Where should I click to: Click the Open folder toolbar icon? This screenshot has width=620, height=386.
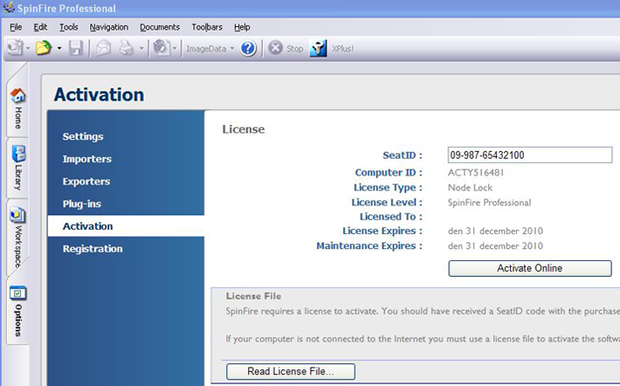tap(44, 48)
